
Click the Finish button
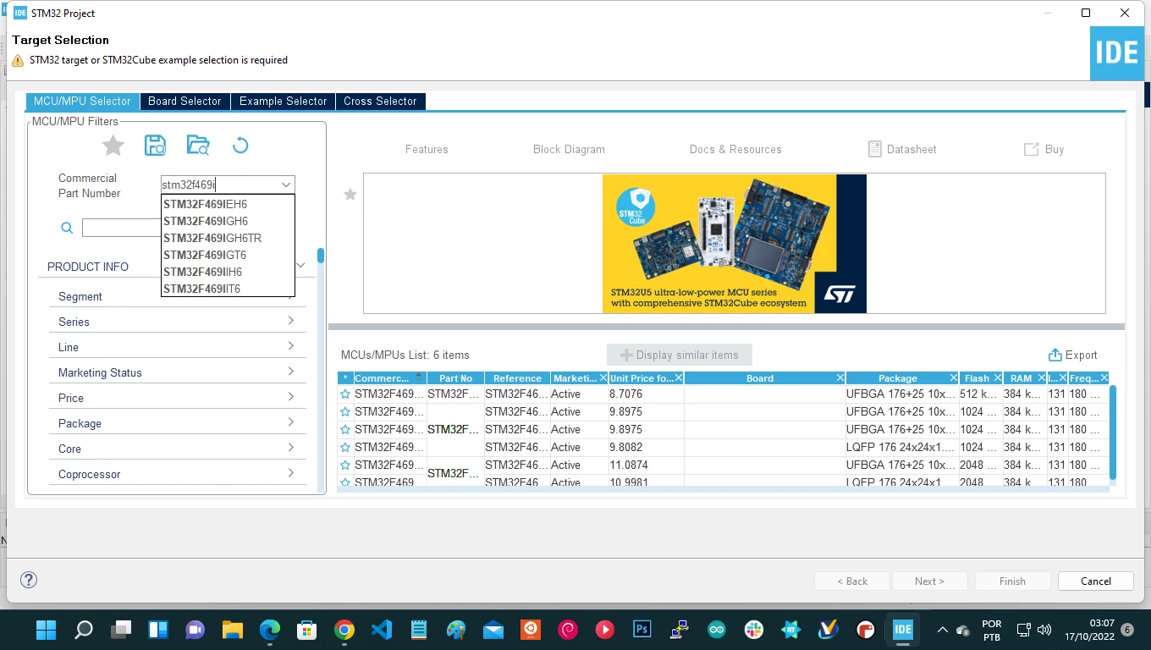1012,581
